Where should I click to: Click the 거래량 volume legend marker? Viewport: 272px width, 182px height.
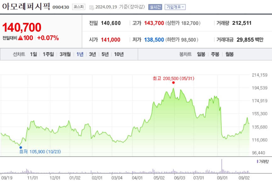tap(258, 161)
